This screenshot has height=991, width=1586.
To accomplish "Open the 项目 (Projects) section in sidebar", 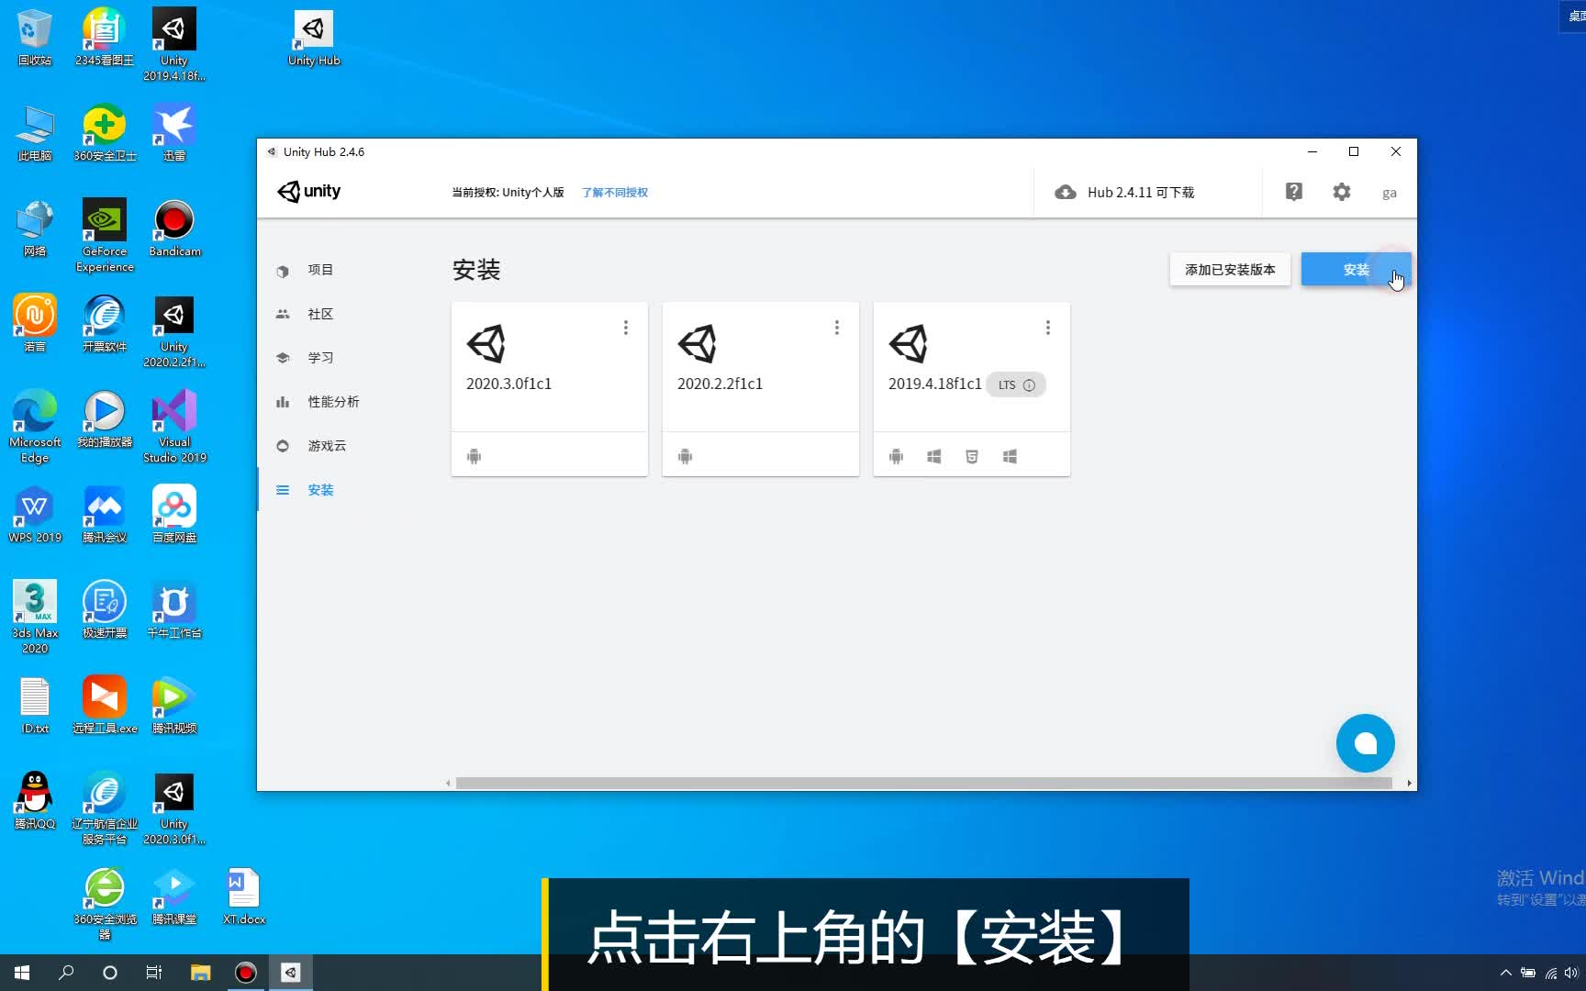I will [x=320, y=270].
